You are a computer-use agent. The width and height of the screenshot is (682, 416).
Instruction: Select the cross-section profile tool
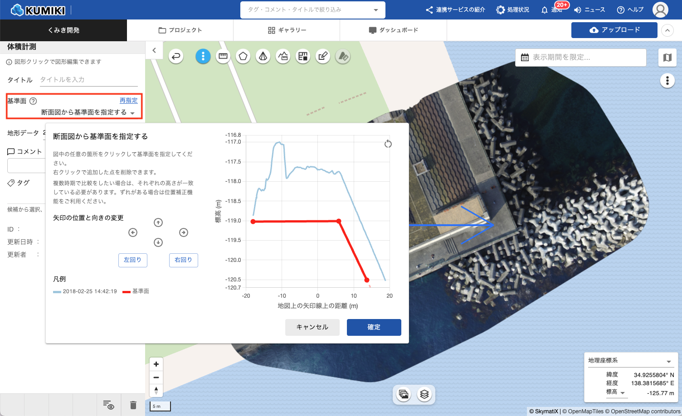pyautogui.click(x=283, y=56)
